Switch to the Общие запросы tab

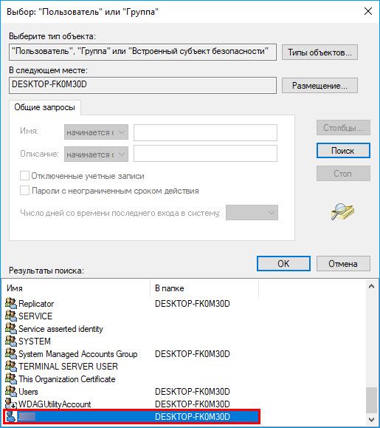pos(45,107)
